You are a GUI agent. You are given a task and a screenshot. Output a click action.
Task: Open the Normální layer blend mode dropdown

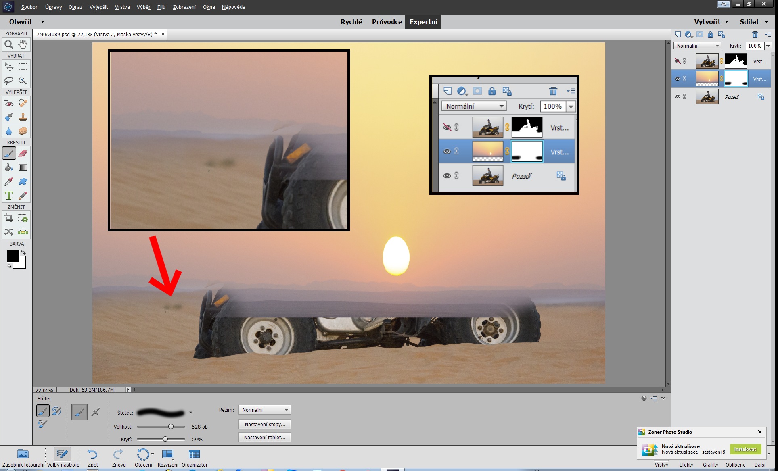tap(697, 46)
